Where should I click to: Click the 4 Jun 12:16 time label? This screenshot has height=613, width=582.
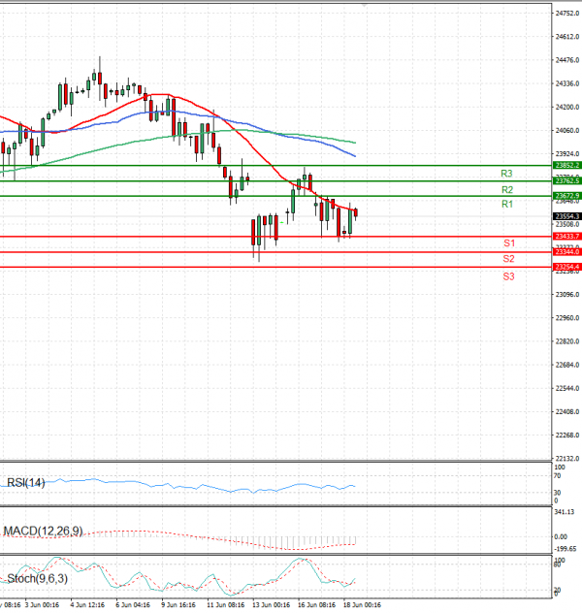coord(87,605)
